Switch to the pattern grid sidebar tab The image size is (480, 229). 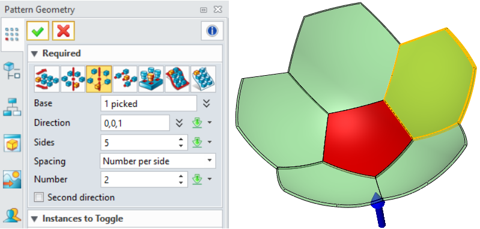coord(12,34)
